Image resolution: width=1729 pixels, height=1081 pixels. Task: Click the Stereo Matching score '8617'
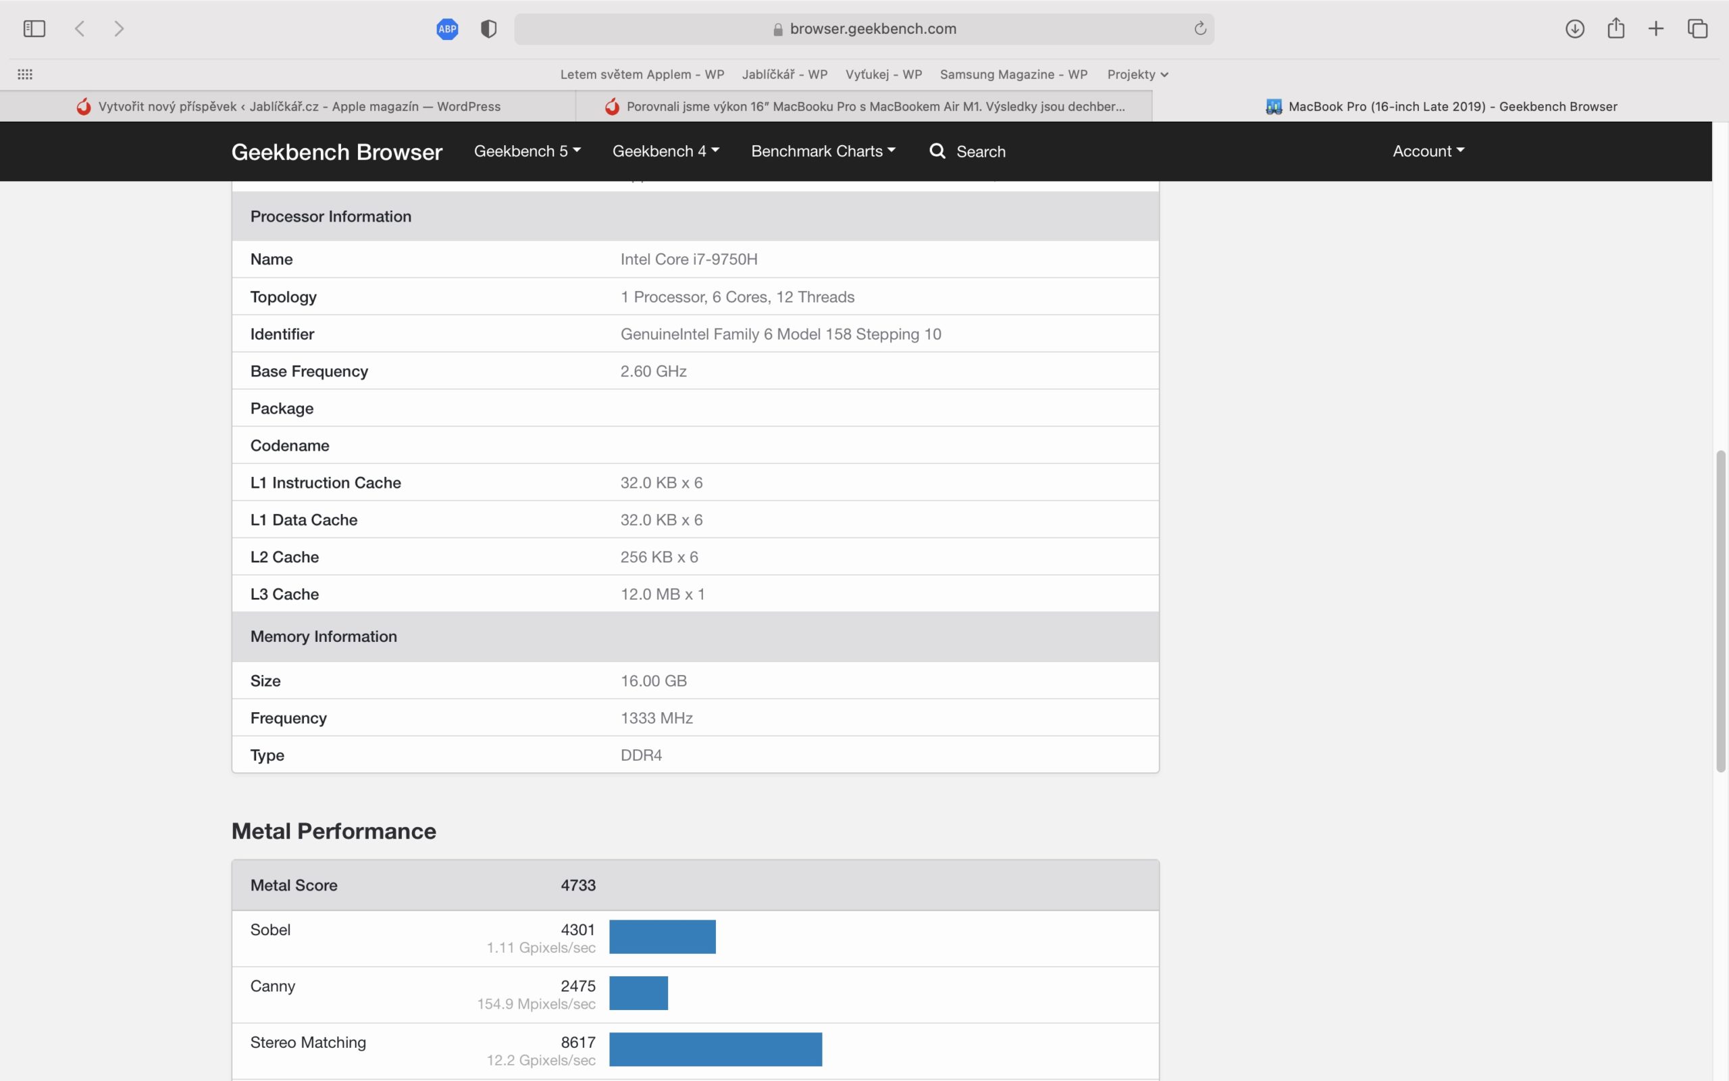click(x=578, y=1042)
